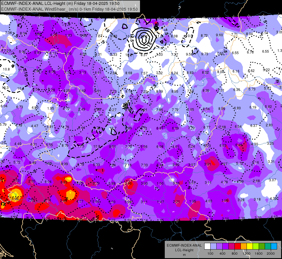Click the wind shear value '3.07'
Screen dimensions: 282x259
(x=272, y=180)
